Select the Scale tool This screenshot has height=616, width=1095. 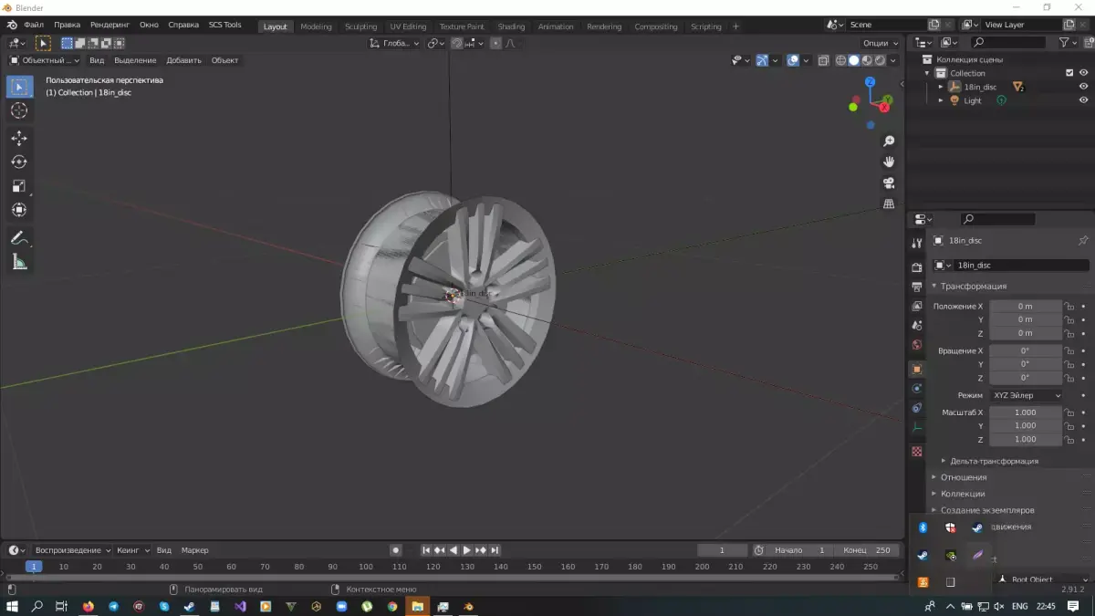tap(19, 186)
